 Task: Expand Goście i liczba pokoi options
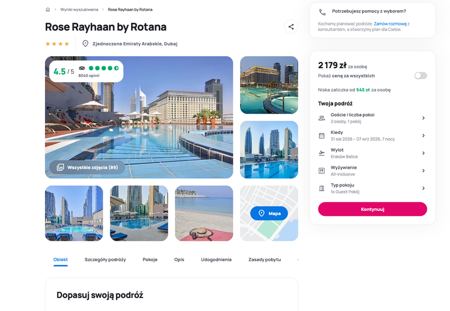pos(423,118)
